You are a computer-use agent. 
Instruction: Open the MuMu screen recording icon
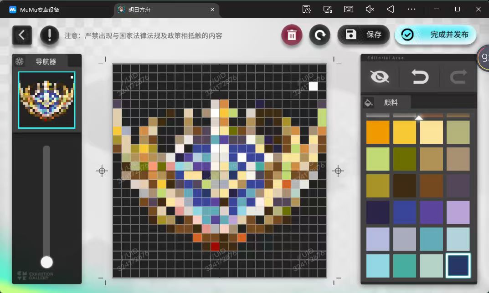[x=328, y=9]
